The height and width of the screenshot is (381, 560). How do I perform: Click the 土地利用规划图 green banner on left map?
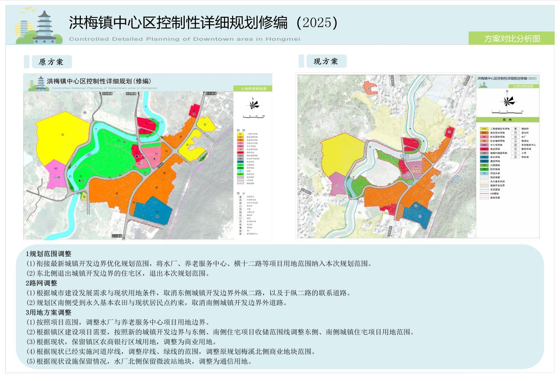pos(252,88)
